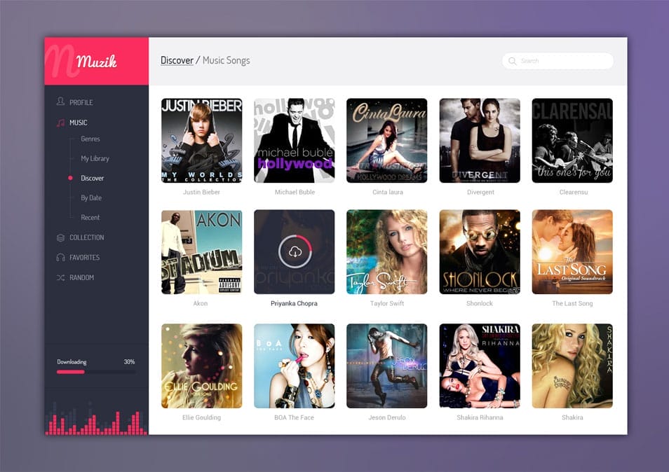Click the search magnifier icon
The height and width of the screenshot is (472, 669).
(513, 61)
